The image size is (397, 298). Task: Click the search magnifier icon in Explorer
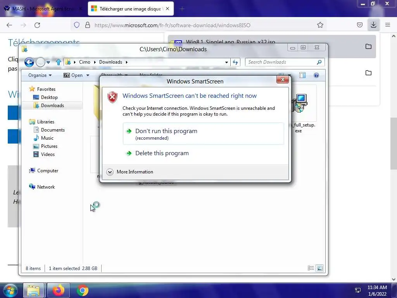point(319,62)
